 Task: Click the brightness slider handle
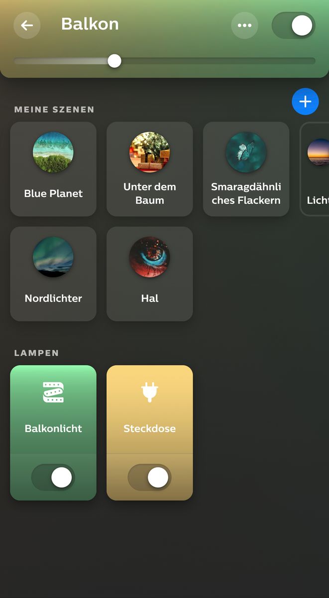pyautogui.click(x=114, y=61)
